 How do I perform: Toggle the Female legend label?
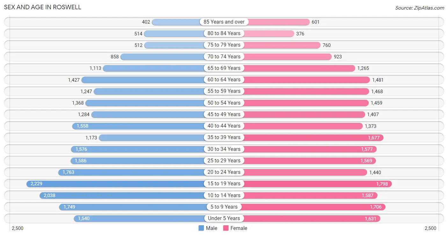(x=239, y=228)
